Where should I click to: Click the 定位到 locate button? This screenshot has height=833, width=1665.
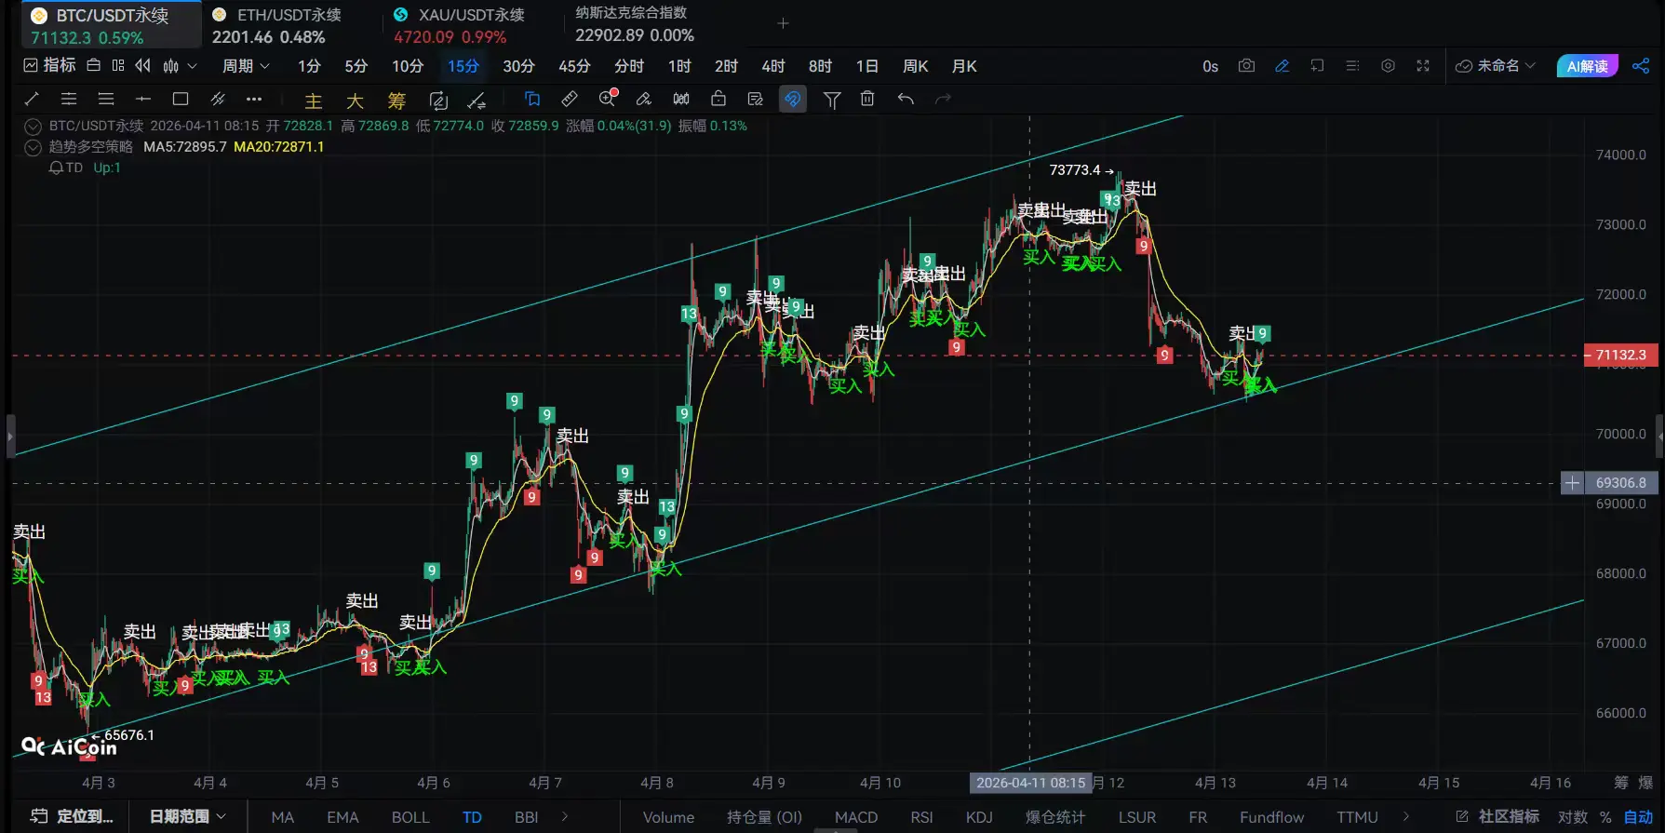(72, 816)
